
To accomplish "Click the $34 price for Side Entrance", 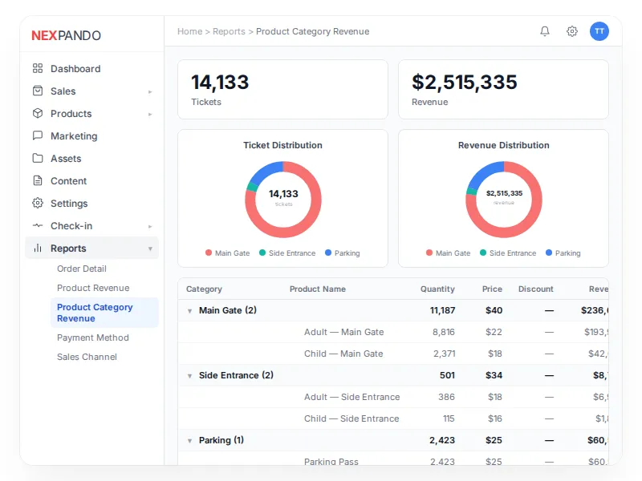I will coord(494,375).
